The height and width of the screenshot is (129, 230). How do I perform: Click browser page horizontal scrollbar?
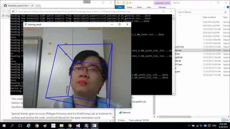[x=37, y=120]
